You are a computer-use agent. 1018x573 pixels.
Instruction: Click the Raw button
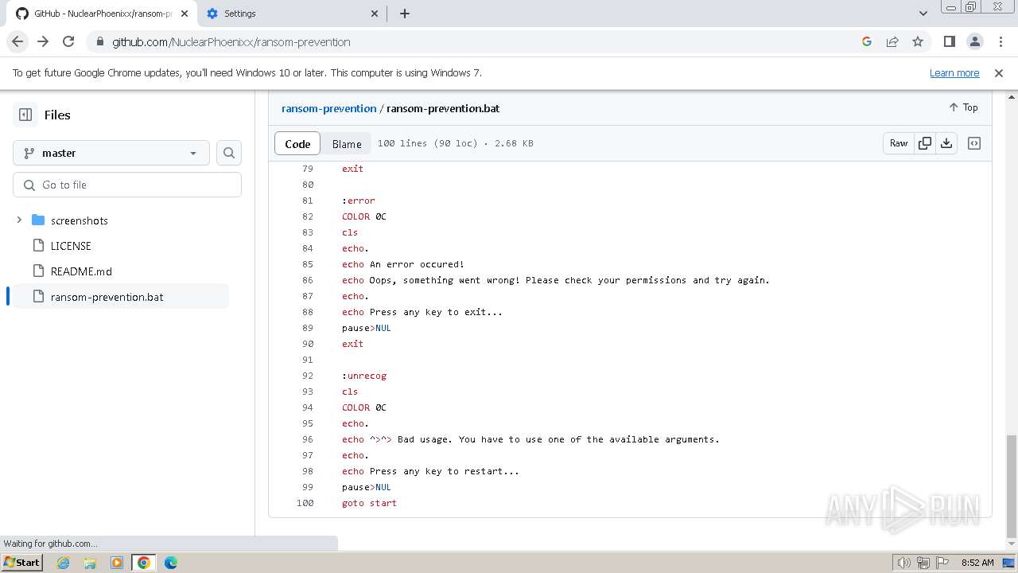899,143
